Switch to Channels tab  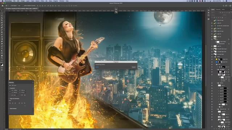(218, 10)
